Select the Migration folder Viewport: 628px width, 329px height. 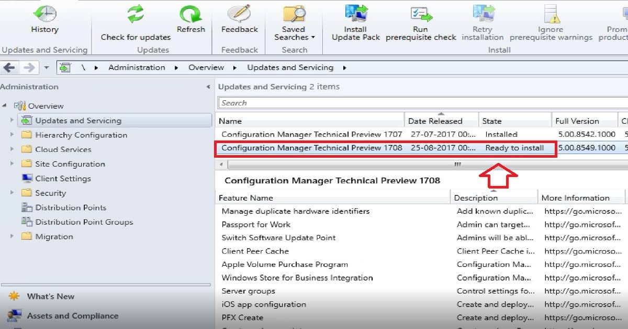coord(54,237)
